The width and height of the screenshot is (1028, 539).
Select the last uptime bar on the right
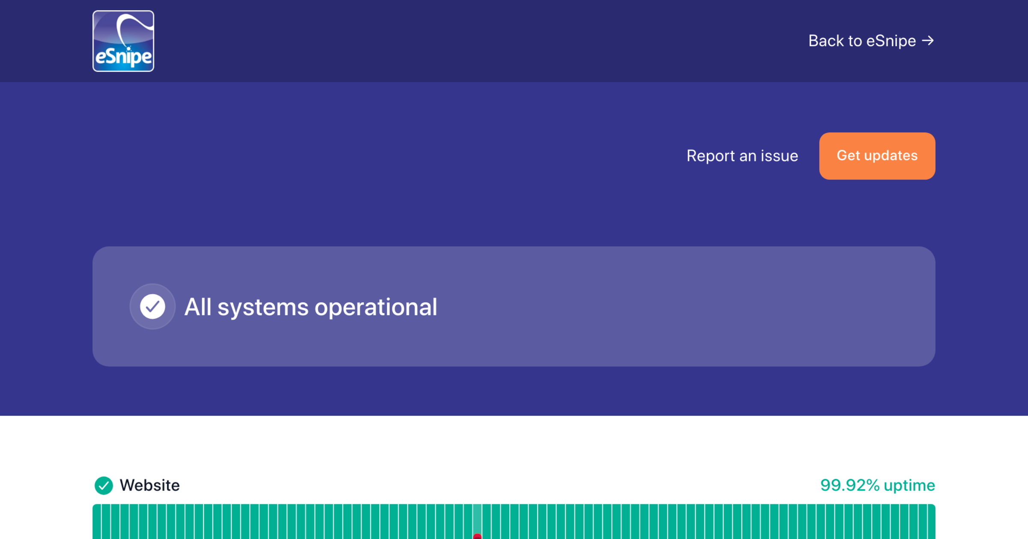[931, 522]
